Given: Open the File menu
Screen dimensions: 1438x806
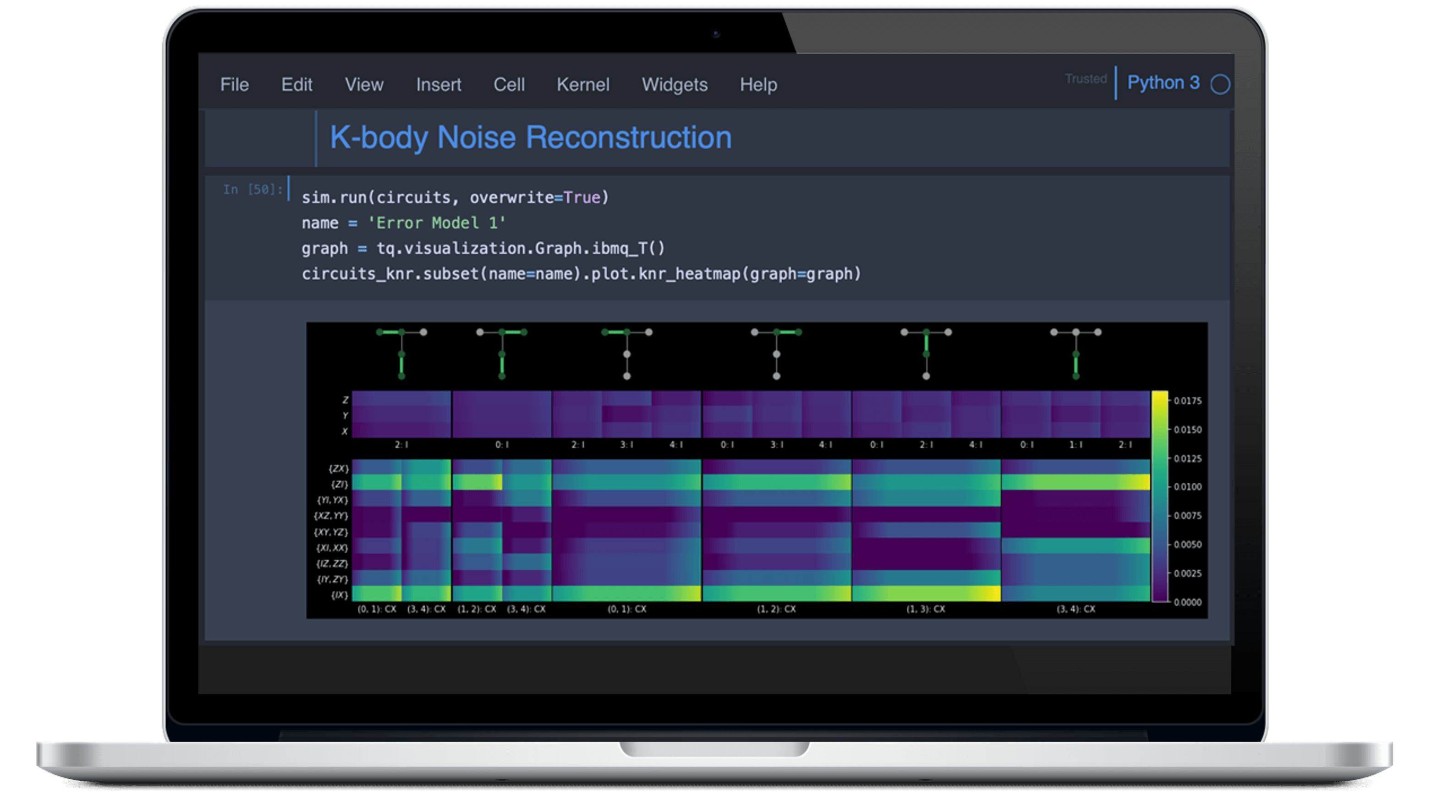Looking at the screenshot, I should pos(234,85).
